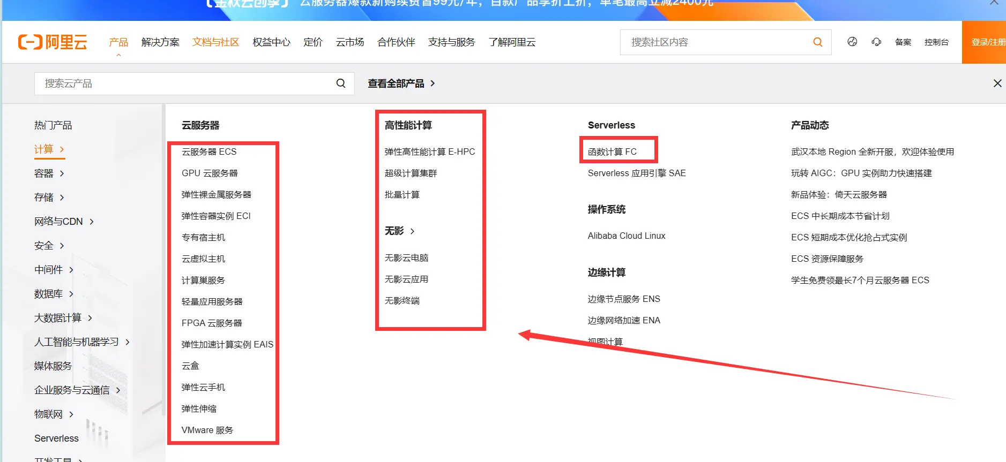This screenshot has height=462, width=1006.
Task: Open 函数计算 FC product link
Action: (x=612, y=152)
